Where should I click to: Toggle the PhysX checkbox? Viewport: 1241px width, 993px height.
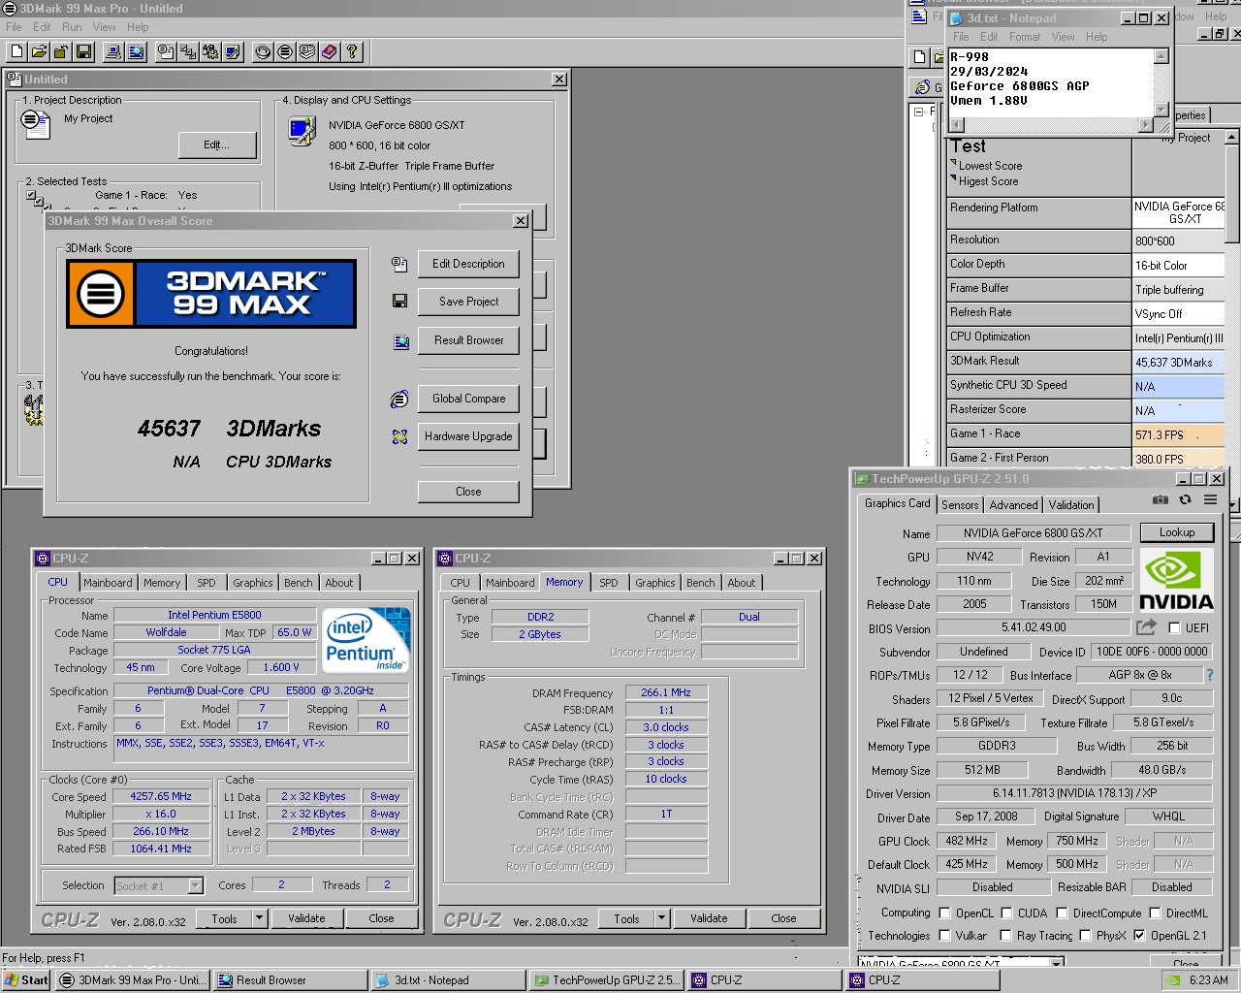click(x=1086, y=936)
